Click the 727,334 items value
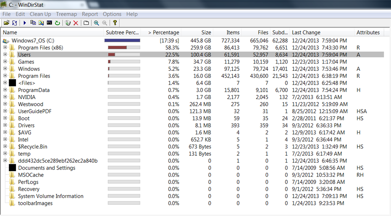 tap(230, 40)
